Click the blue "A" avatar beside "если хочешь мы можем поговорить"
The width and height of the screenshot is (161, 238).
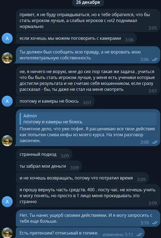point(7,38)
